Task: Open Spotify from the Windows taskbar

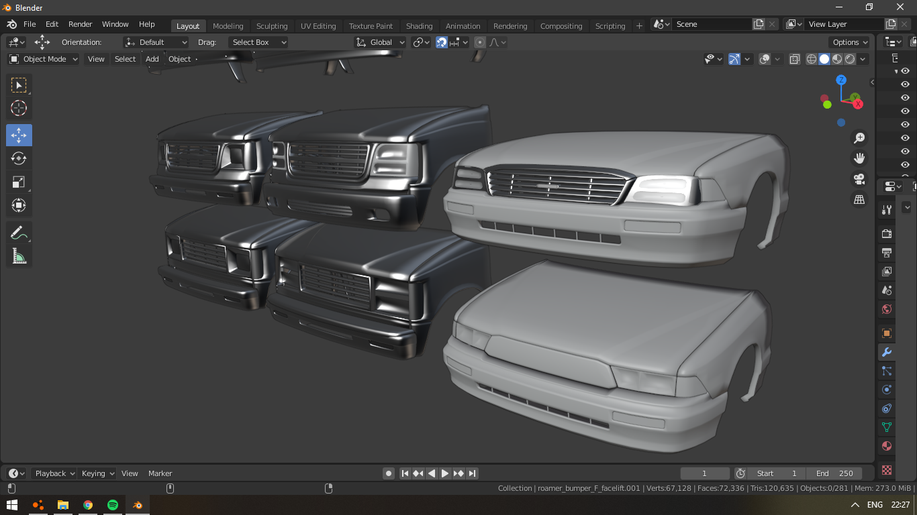Action: coord(112,505)
